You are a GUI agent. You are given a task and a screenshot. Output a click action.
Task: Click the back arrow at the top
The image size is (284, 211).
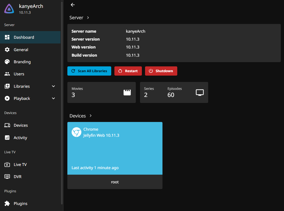[x=72, y=5]
